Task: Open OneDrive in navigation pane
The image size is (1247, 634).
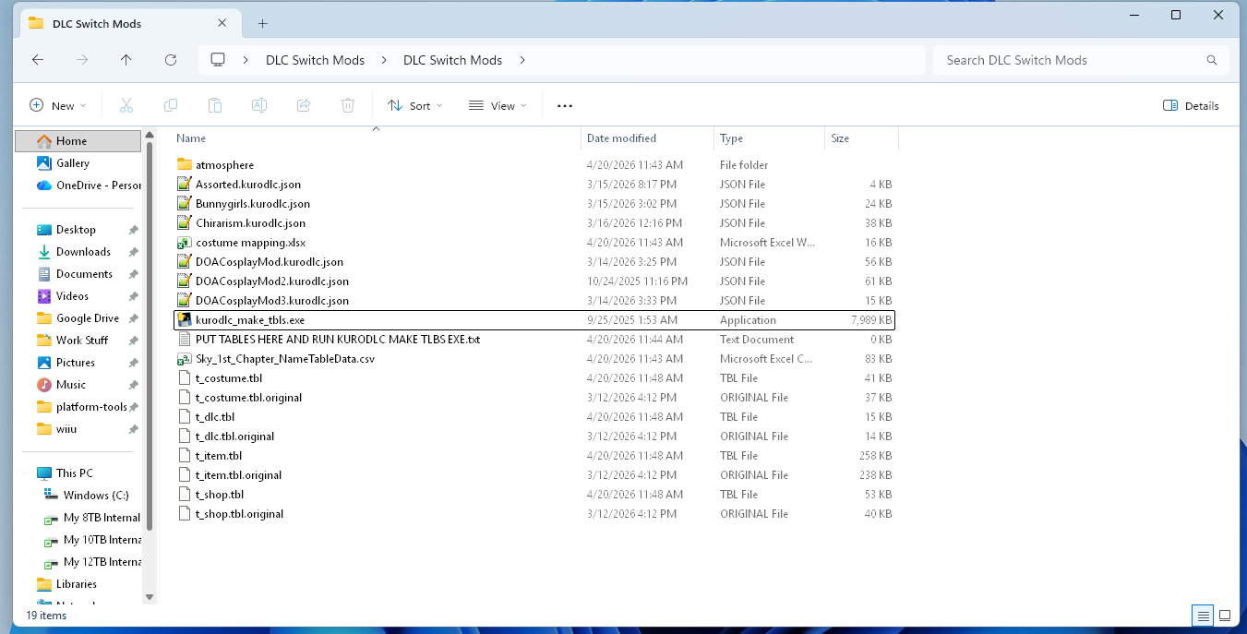Action: tap(88, 185)
